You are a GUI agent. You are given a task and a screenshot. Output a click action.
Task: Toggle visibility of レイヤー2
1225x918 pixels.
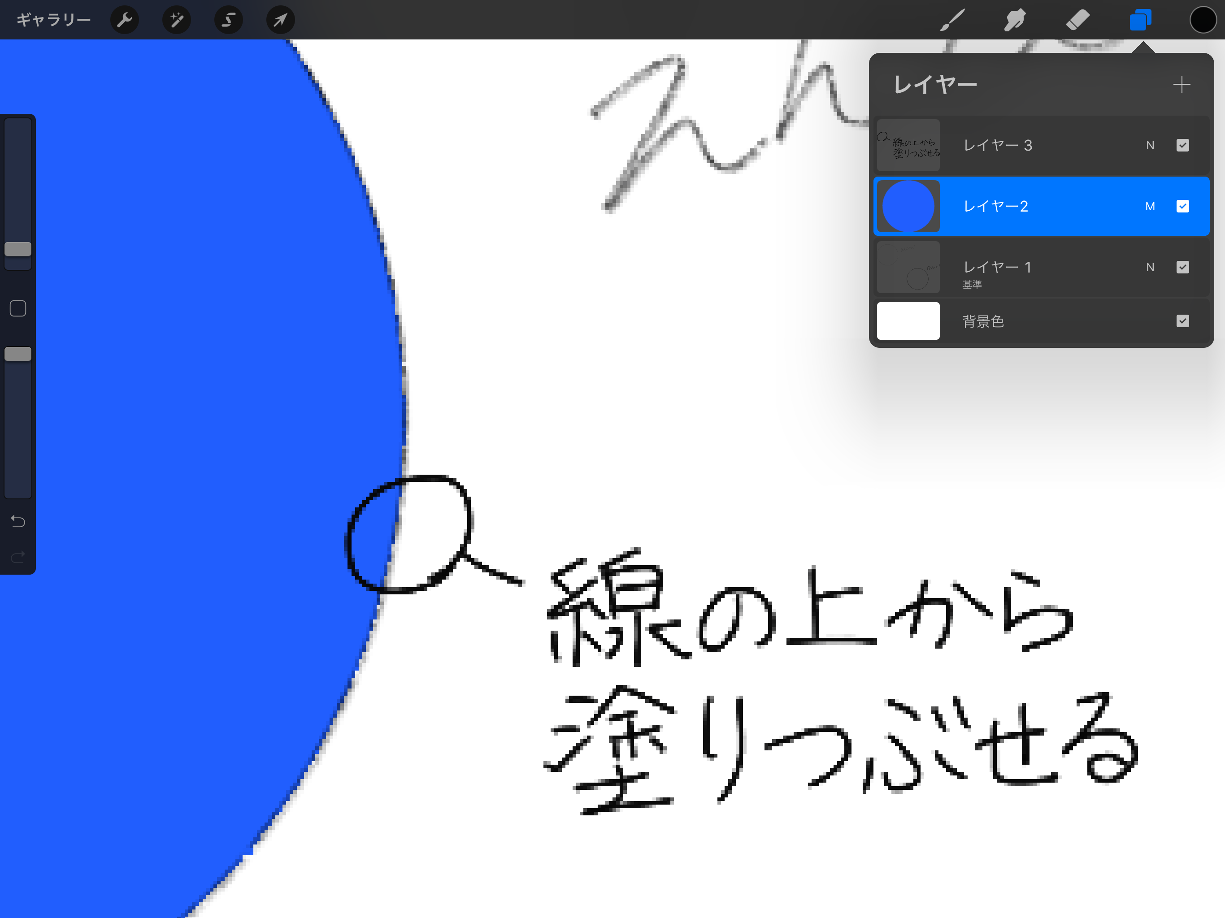[x=1182, y=206]
